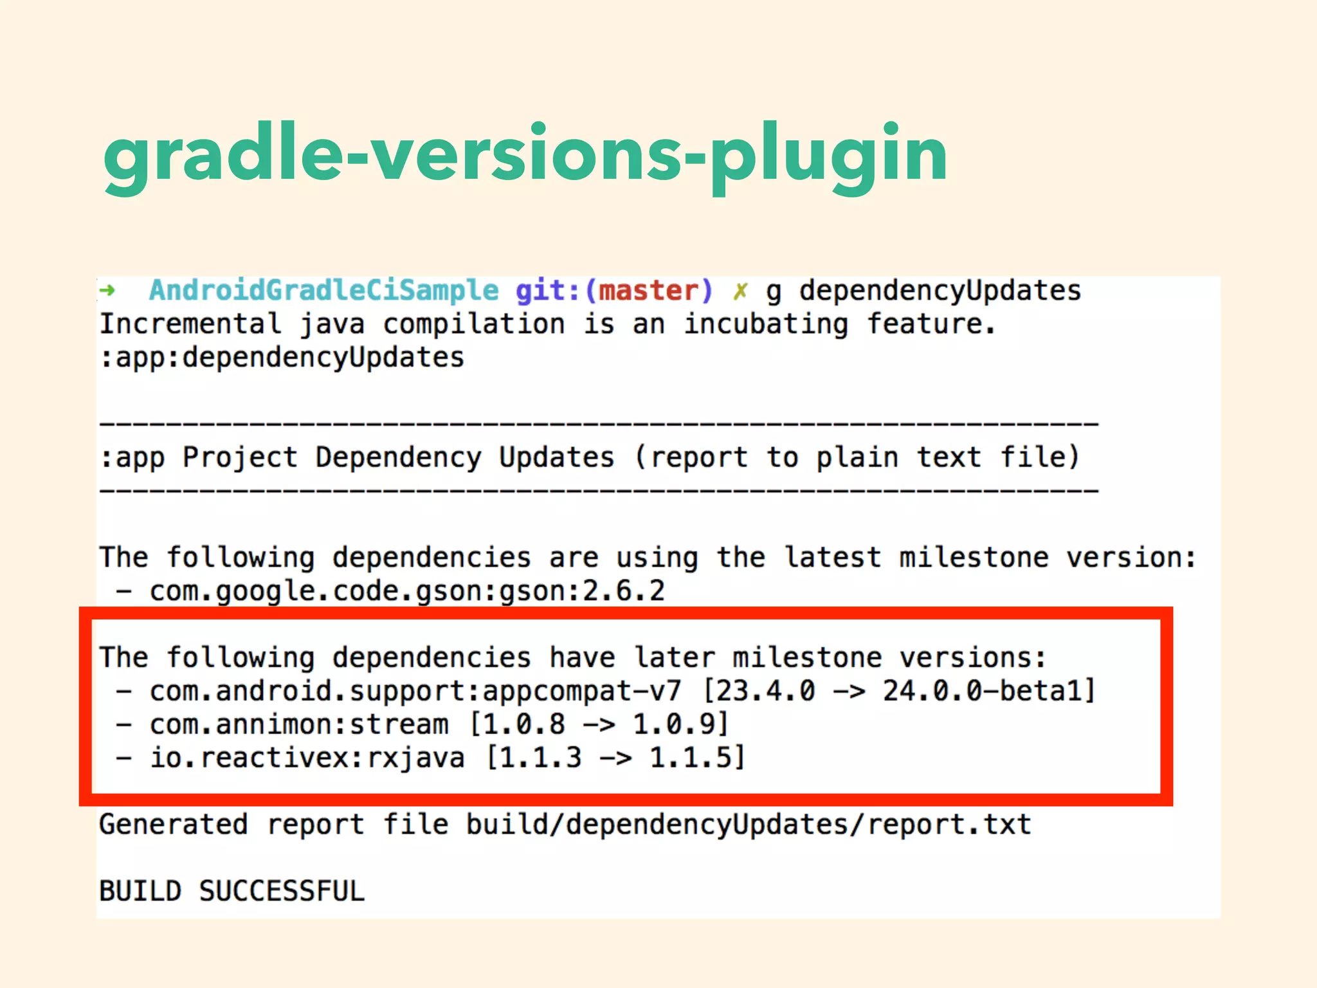This screenshot has width=1317, height=988.
Task: Click the ":app:dependencyUpdates" task line
Action: 282,358
